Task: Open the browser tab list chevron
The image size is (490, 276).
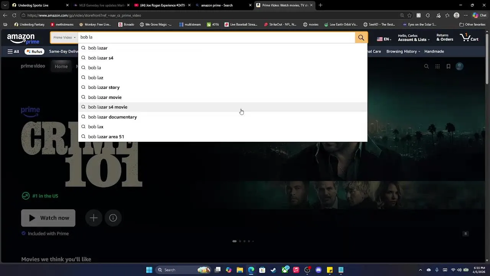Action: click(x=5, y=5)
